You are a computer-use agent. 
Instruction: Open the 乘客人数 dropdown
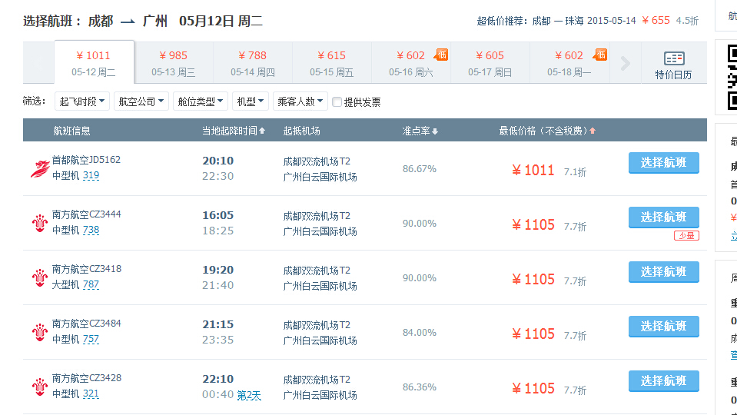(x=300, y=101)
